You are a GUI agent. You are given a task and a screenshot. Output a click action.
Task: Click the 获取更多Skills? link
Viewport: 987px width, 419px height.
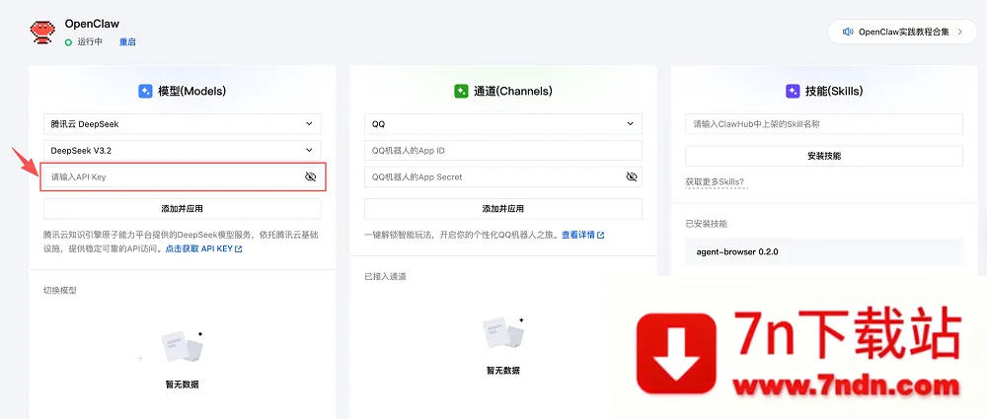click(x=715, y=182)
